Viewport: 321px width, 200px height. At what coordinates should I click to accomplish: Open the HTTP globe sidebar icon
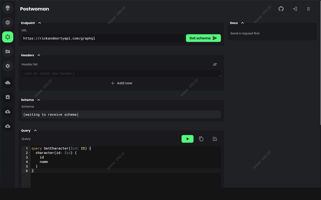8,22
